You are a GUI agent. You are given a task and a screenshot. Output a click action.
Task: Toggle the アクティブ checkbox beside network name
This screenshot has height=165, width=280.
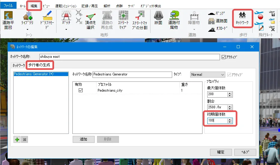[223, 57]
